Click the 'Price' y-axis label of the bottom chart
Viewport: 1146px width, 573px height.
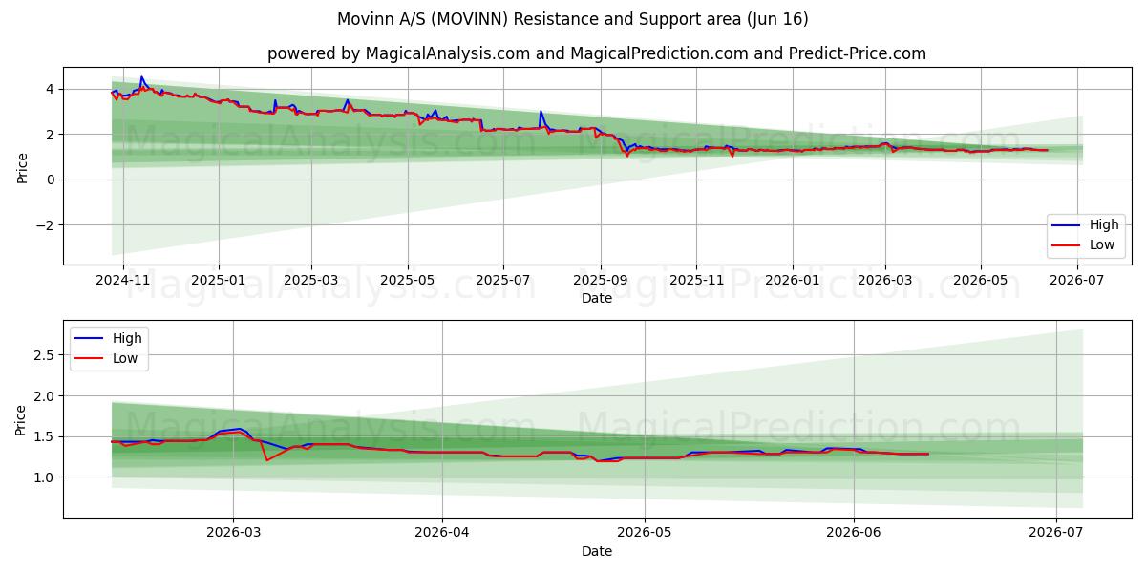[x=21, y=420]
